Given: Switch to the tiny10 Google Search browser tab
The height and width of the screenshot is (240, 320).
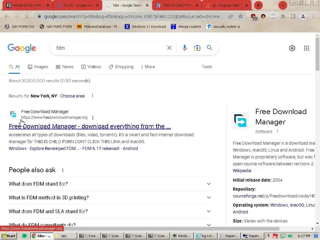Looking at the screenshot, I should (x=77, y=5).
